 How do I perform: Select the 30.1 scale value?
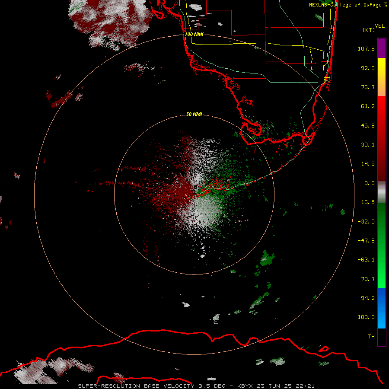tap(368, 145)
